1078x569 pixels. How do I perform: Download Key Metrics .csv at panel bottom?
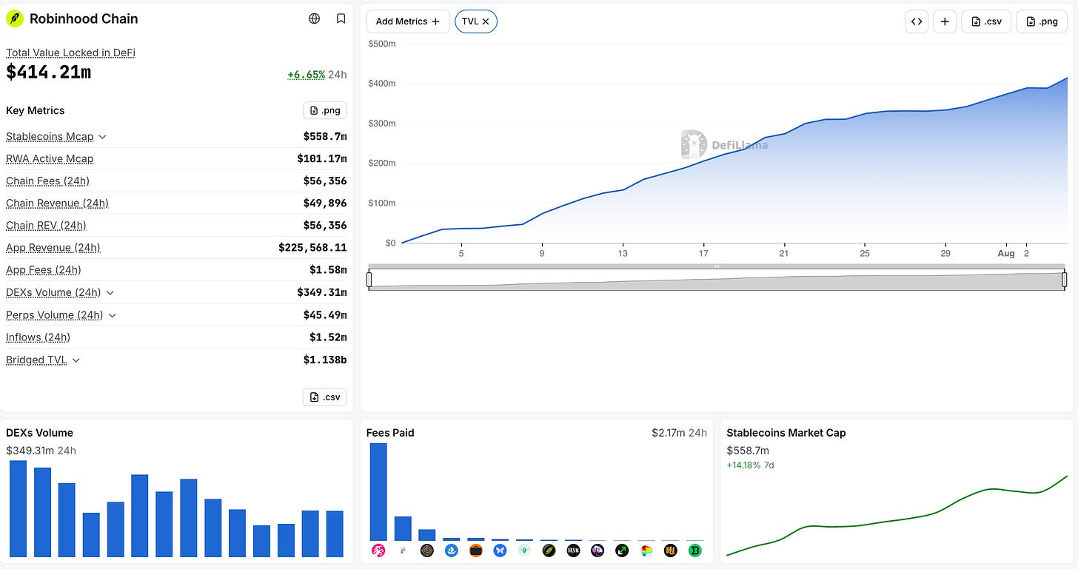(325, 397)
